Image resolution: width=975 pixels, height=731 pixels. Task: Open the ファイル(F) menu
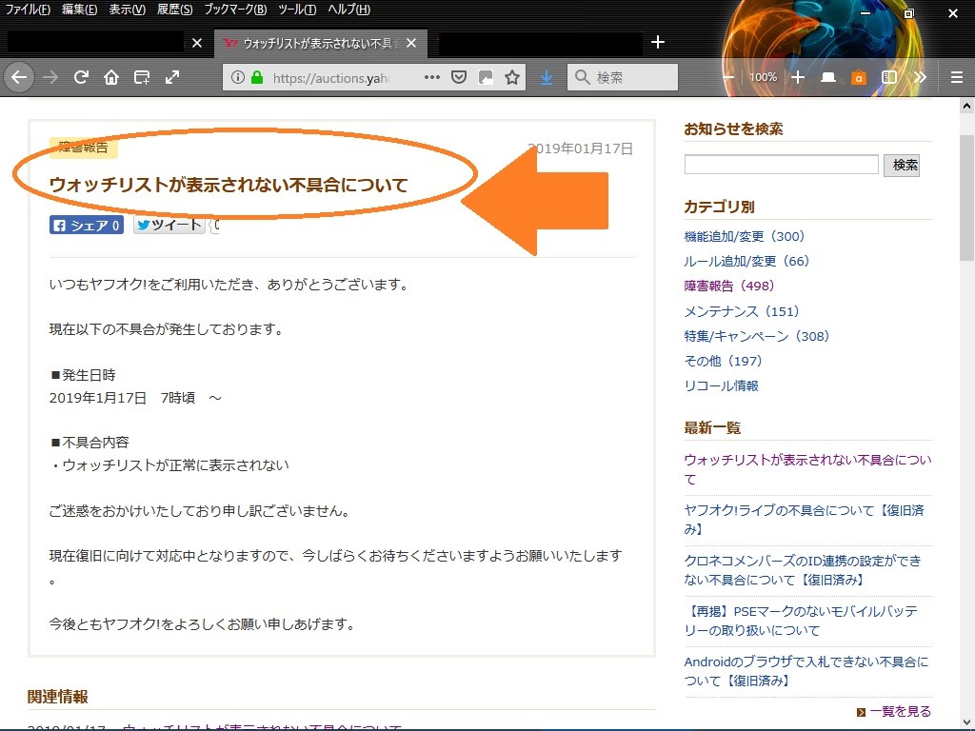click(x=28, y=10)
